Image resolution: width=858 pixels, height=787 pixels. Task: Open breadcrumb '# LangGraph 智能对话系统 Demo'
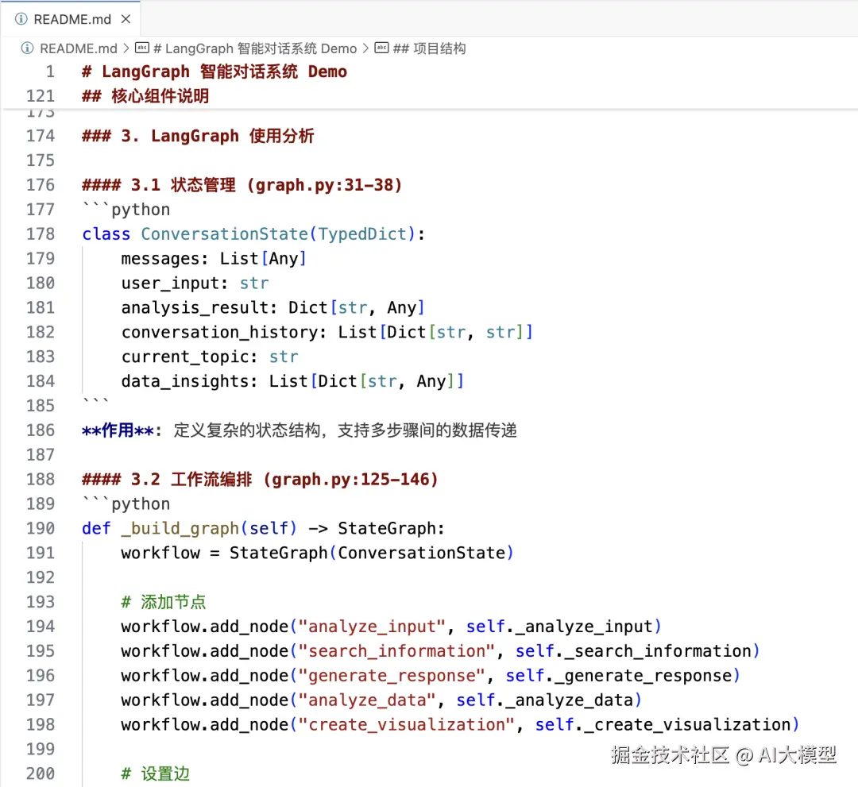(255, 48)
